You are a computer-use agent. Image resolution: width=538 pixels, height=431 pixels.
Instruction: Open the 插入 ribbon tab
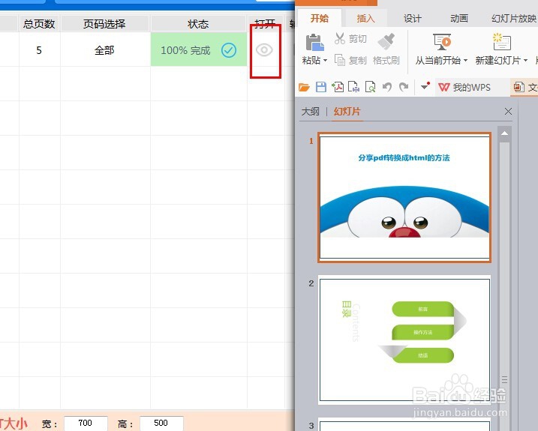[x=365, y=18]
